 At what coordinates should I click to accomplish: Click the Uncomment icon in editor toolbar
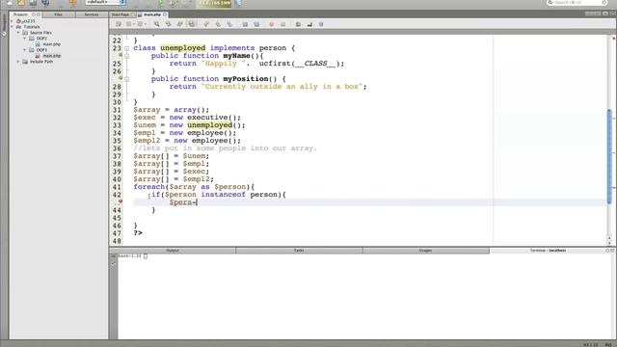pyautogui.click(x=309, y=24)
